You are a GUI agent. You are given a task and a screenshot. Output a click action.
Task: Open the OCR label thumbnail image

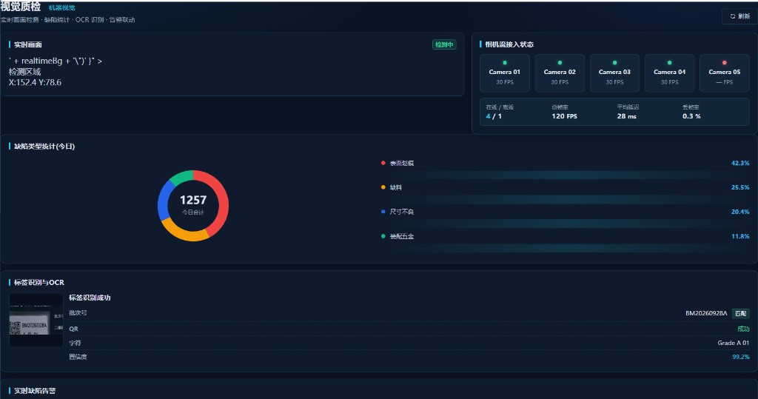[x=36, y=320]
